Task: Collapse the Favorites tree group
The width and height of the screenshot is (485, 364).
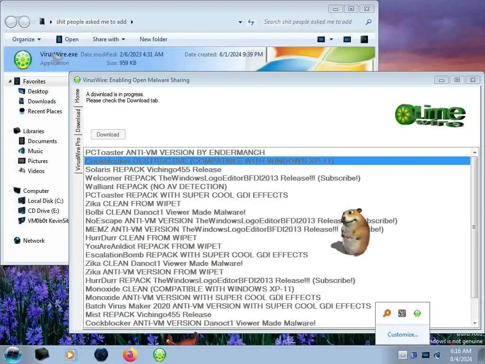Action: tap(10, 82)
